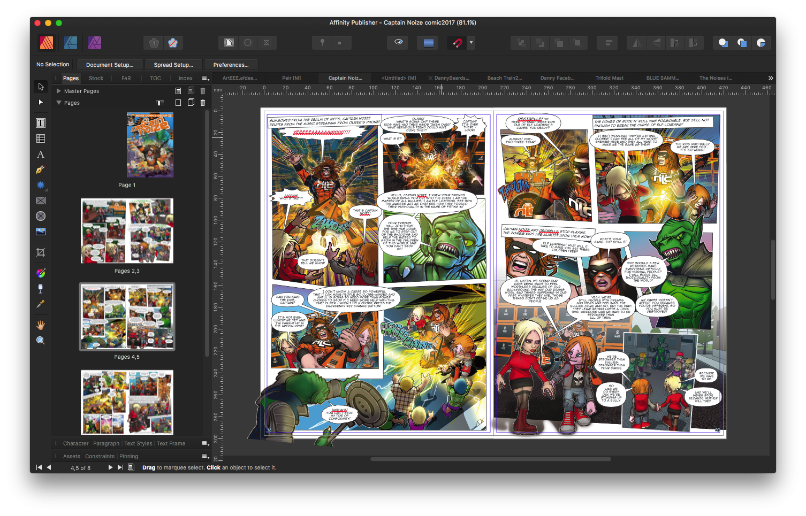Select the View hand tool
This screenshot has height=516, width=806.
(x=41, y=325)
